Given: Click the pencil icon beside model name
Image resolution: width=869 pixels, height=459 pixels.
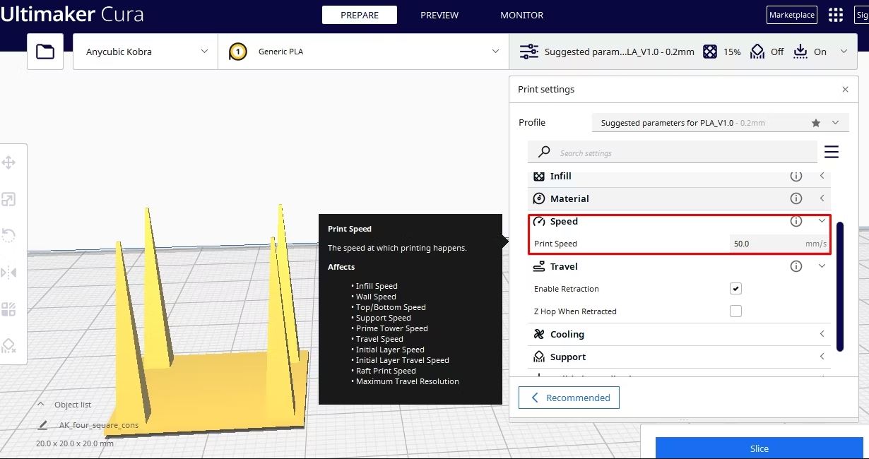Looking at the screenshot, I should (44, 425).
